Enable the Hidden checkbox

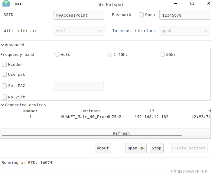(x=4, y=64)
